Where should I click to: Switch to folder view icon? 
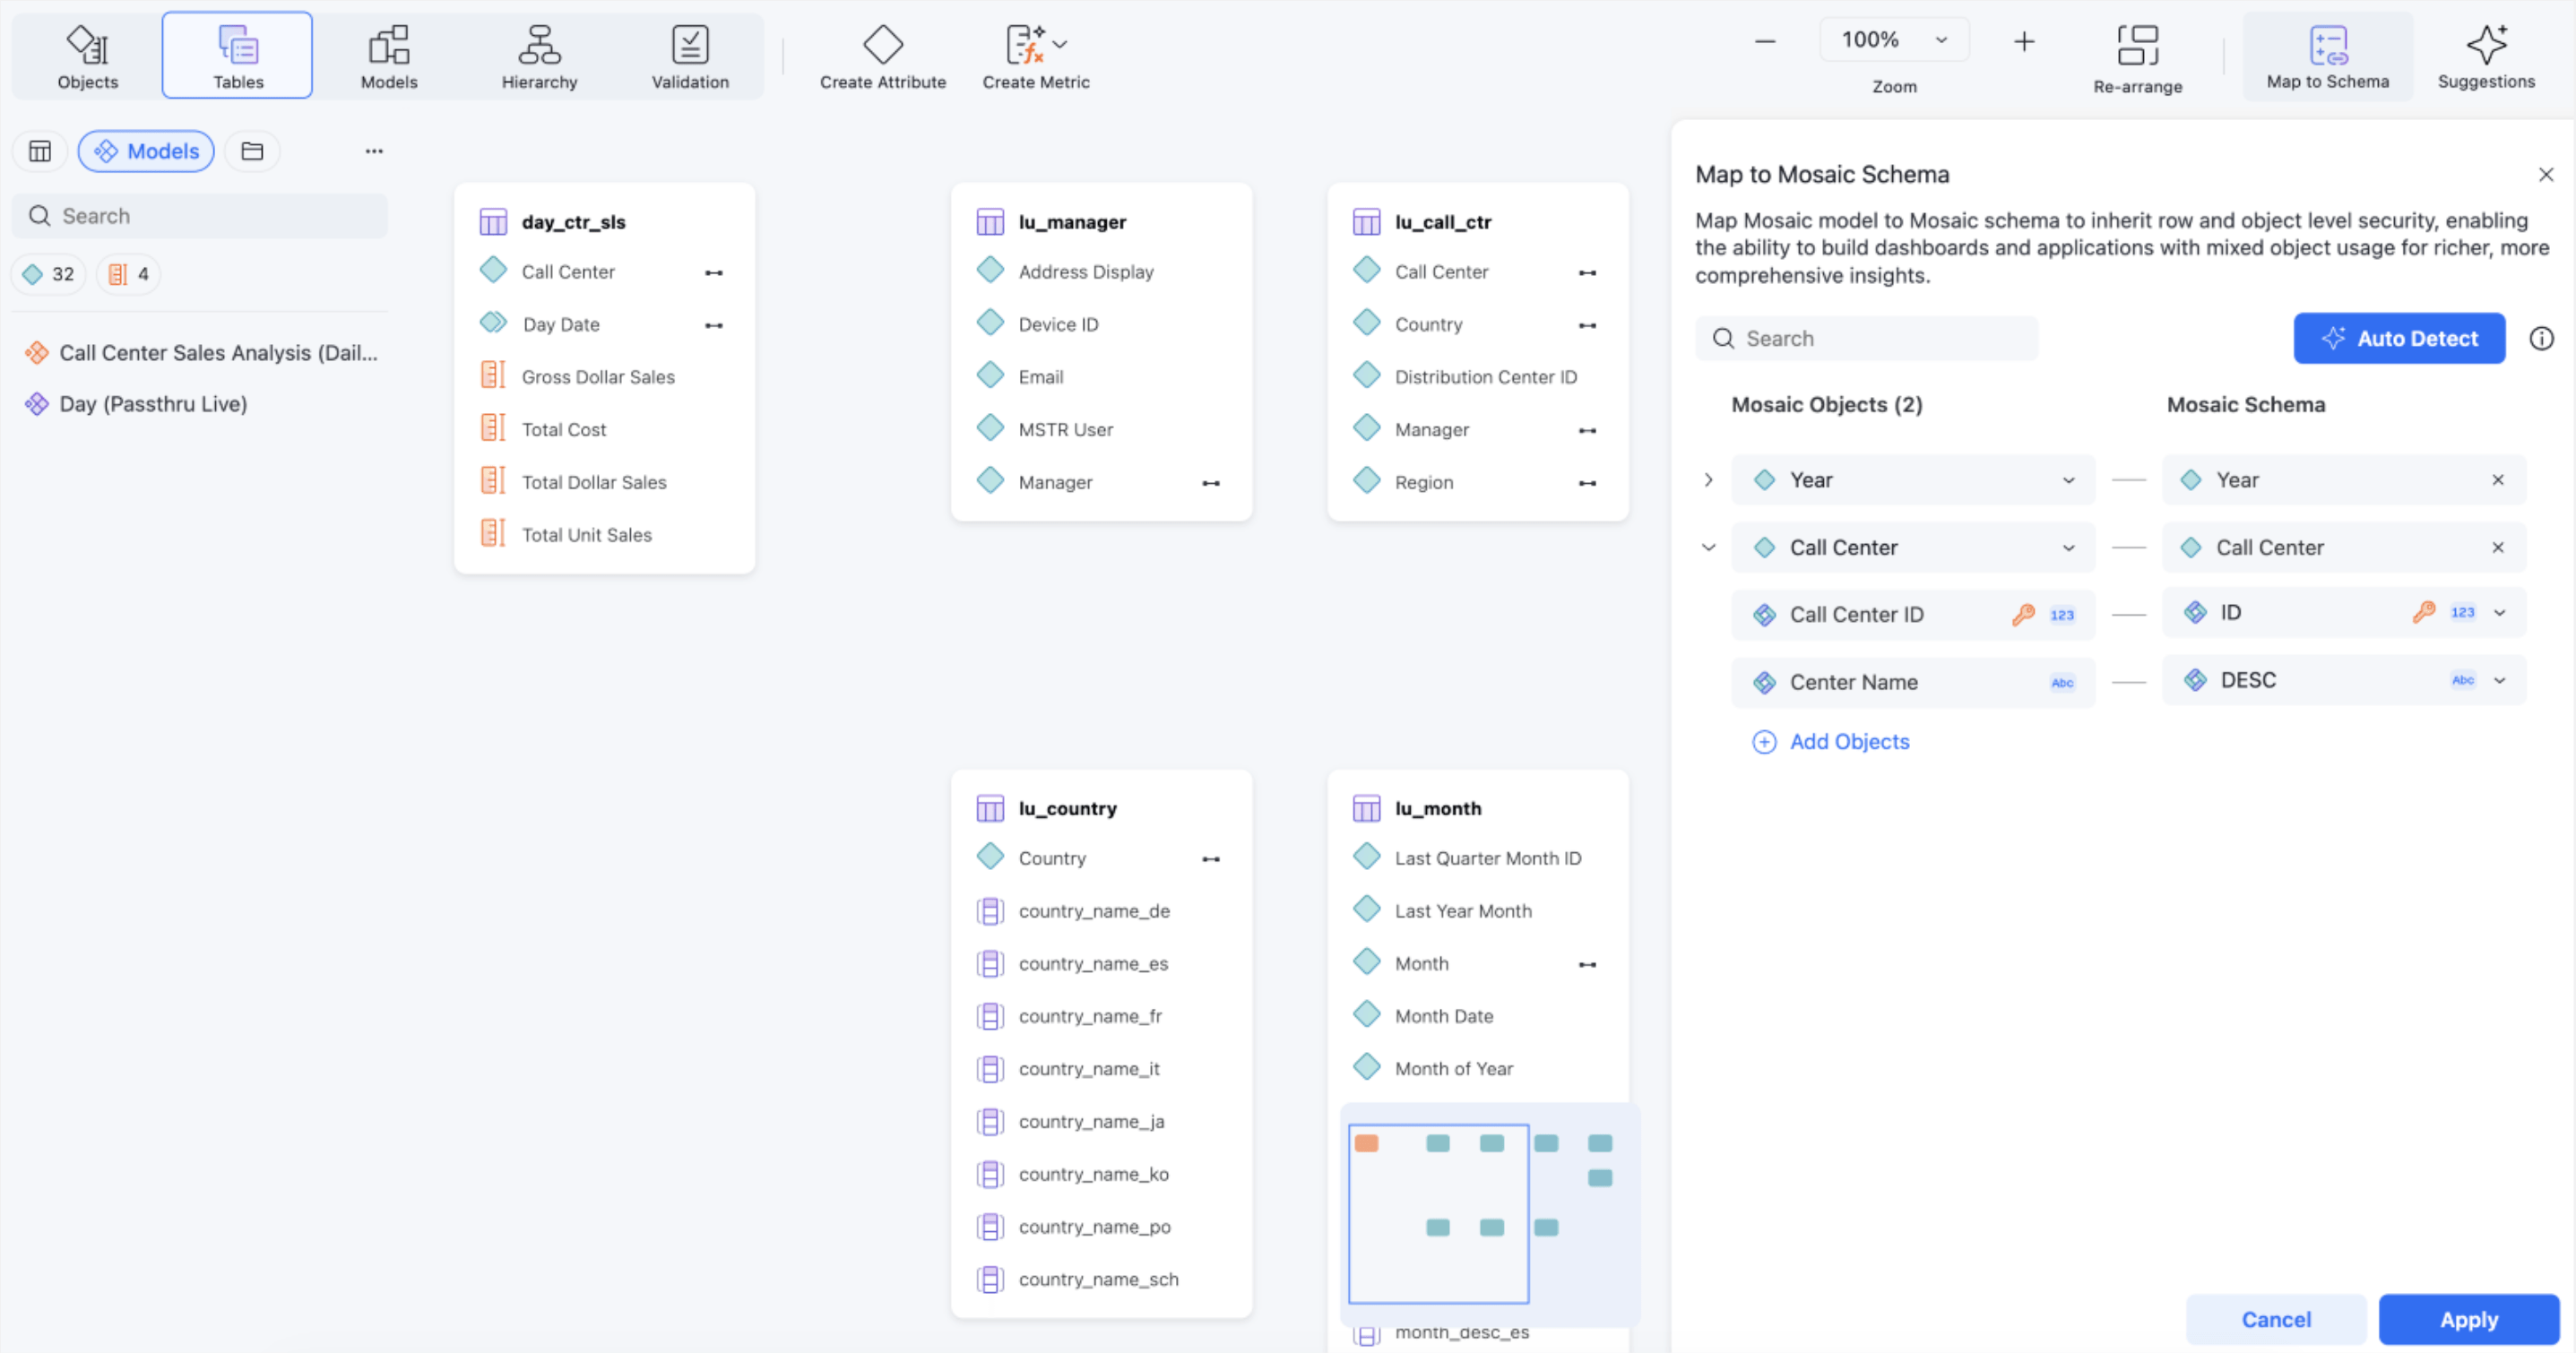coord(252,151)
